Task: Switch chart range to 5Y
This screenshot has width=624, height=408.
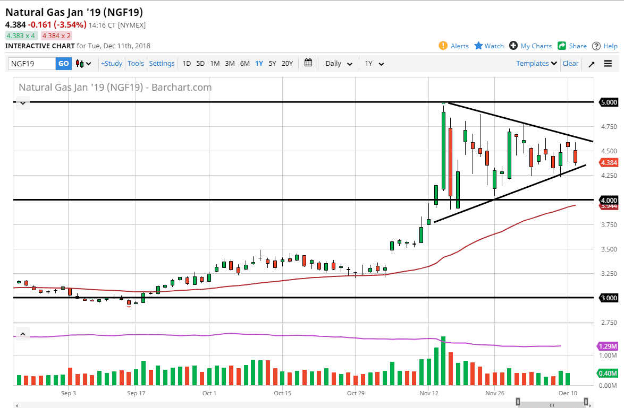Action: tap(272, 64)
